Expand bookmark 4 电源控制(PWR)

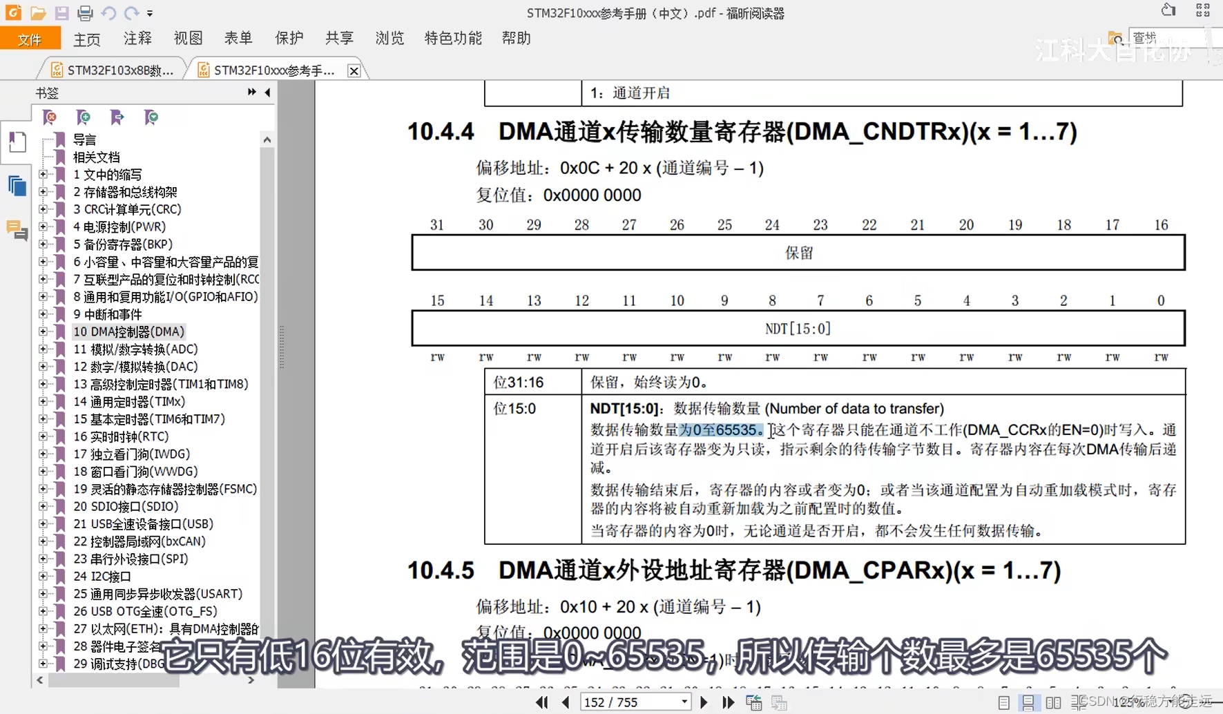43,226
